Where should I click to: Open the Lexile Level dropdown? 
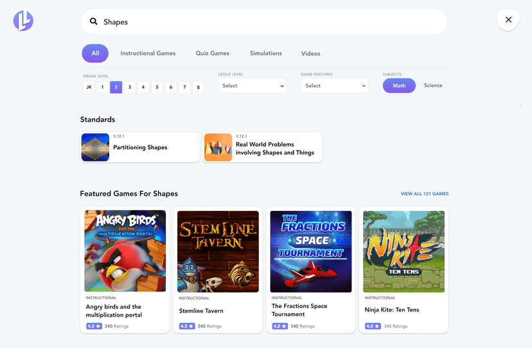(253, 86)
